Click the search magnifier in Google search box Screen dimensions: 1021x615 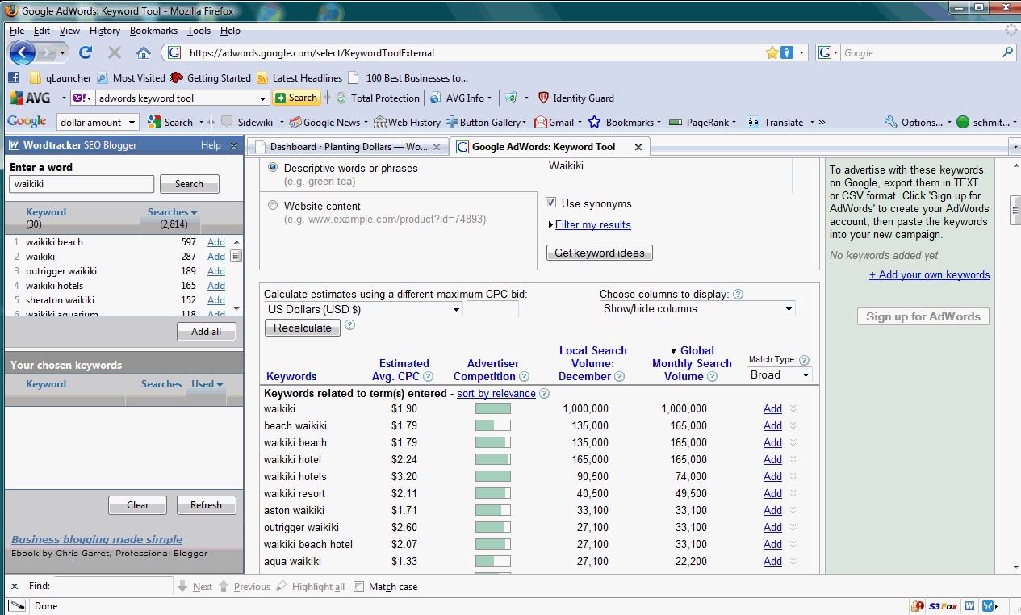click(1007, 52)
